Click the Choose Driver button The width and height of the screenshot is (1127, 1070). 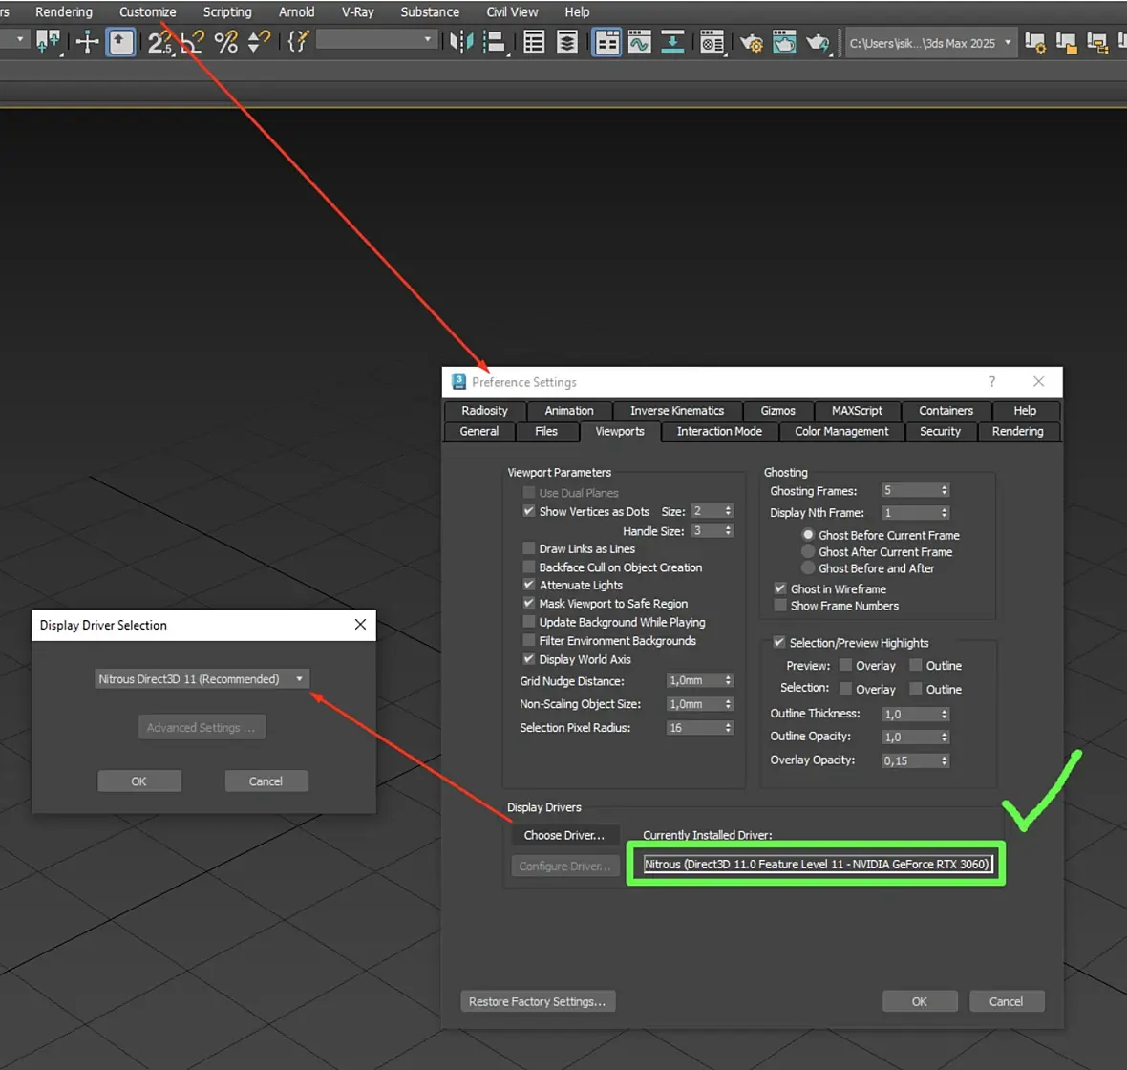(x=563, y=835)
